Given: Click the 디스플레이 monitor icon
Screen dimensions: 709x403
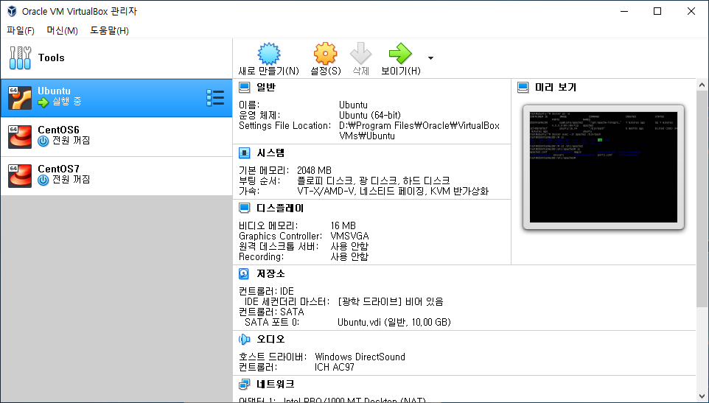Looking at the screenshot, I should (244, 208).
